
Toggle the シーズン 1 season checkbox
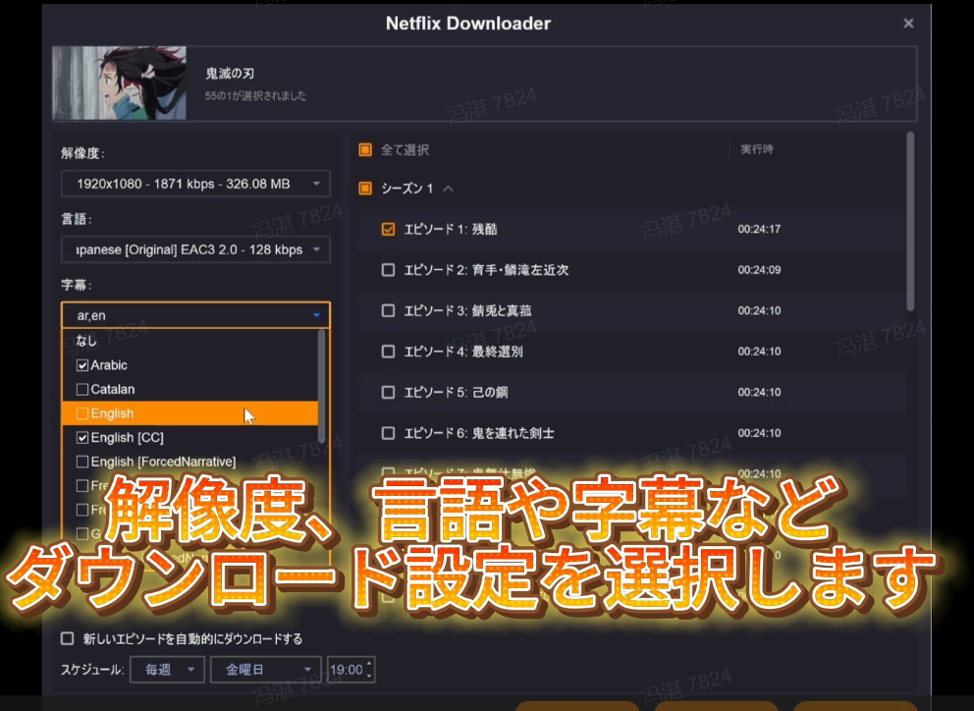tap(365, 189)
